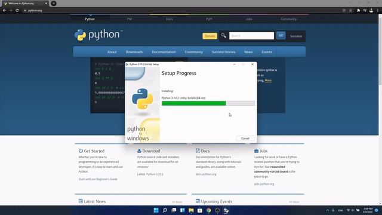Open Windows taskbar Search
This screenshot has height=215, width=382.
(x=165, y=210)
